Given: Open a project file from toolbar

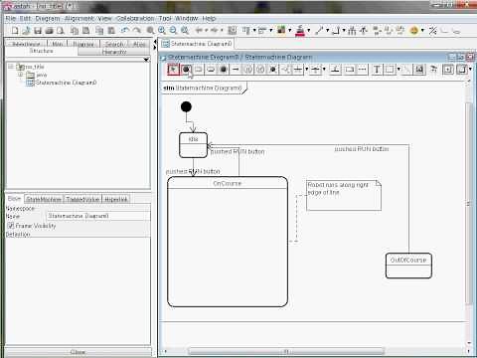Looking at the screenshot, I should (26, 31).
